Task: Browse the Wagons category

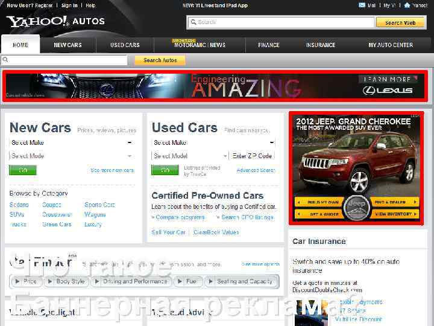Action: click(95, 214)
